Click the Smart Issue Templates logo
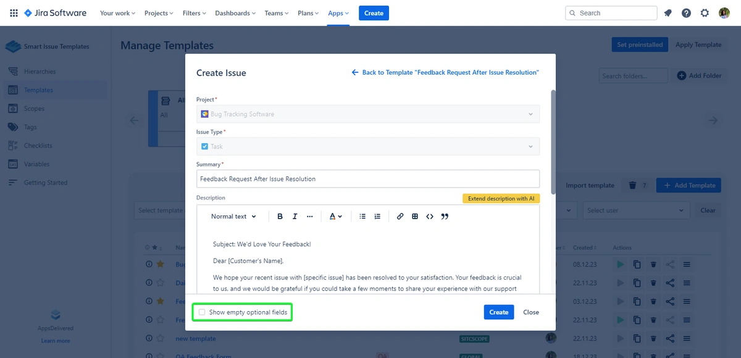Screen dimensions: 741x358 coord(14,46)
